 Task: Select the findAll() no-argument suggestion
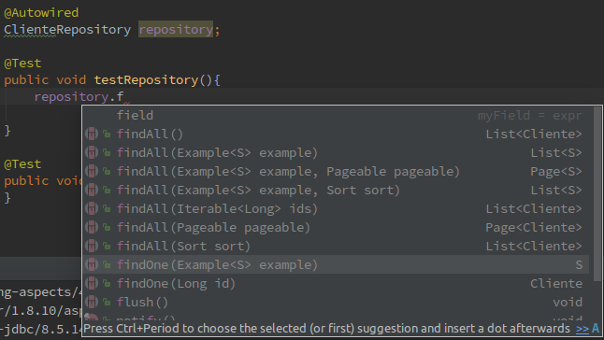(x=336, y=134)
